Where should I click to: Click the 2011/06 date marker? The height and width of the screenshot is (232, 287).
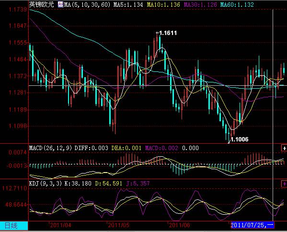tap(179, 225)
